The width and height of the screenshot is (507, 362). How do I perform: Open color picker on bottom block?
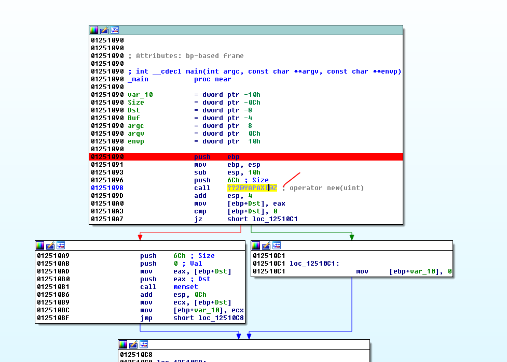[123, 344]
